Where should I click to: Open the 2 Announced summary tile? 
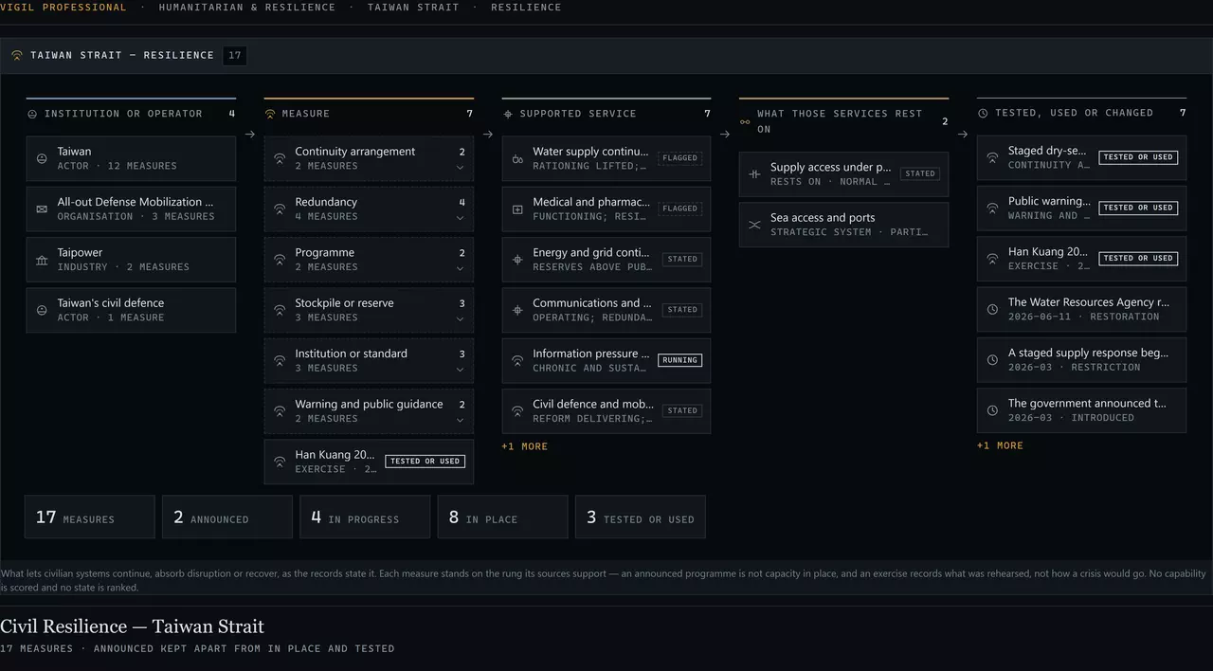point(227,517)
